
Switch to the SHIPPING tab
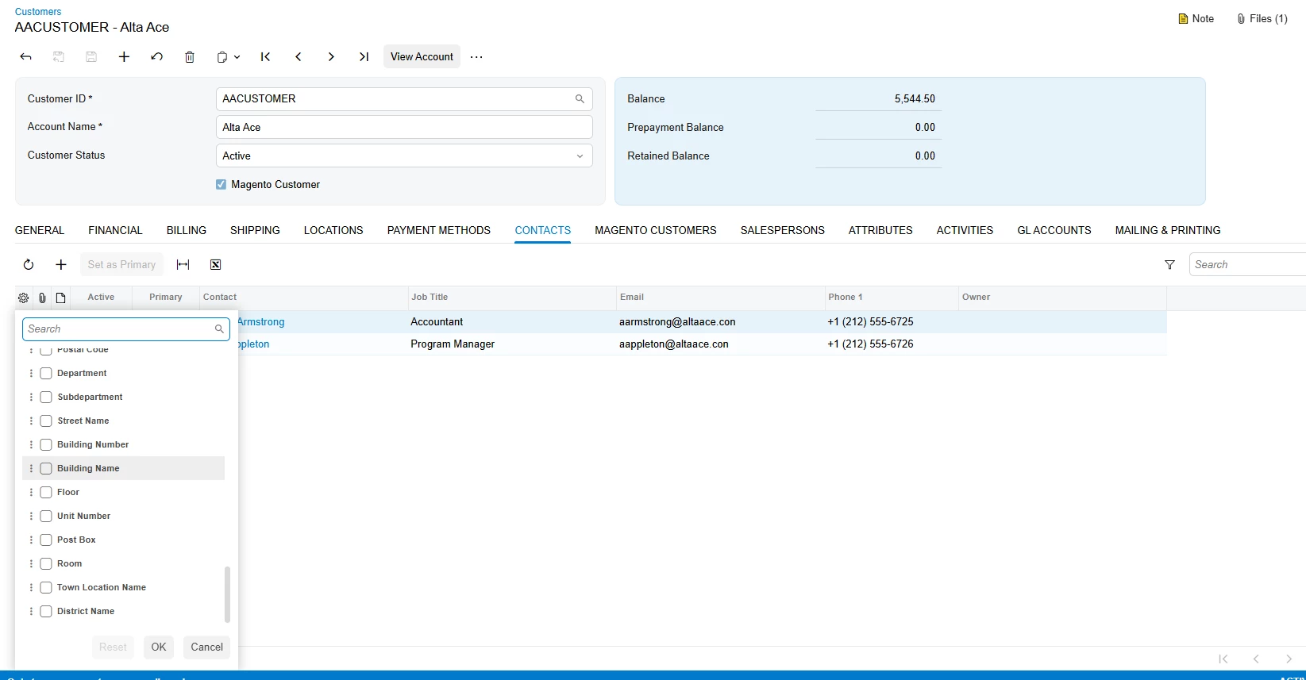[255, 230]
